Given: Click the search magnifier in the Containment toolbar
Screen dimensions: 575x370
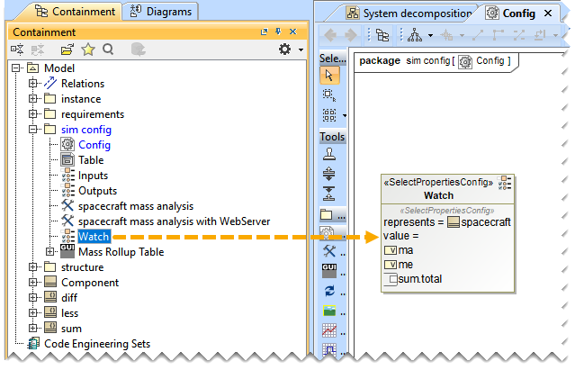Looking at the screenshot, I should coord(108,50).
